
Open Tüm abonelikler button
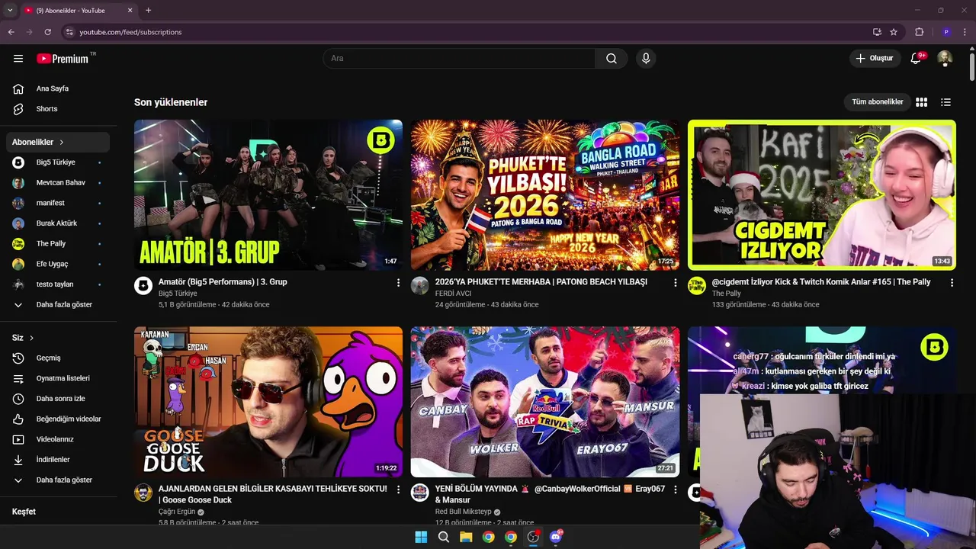click(x=877, y=102)
